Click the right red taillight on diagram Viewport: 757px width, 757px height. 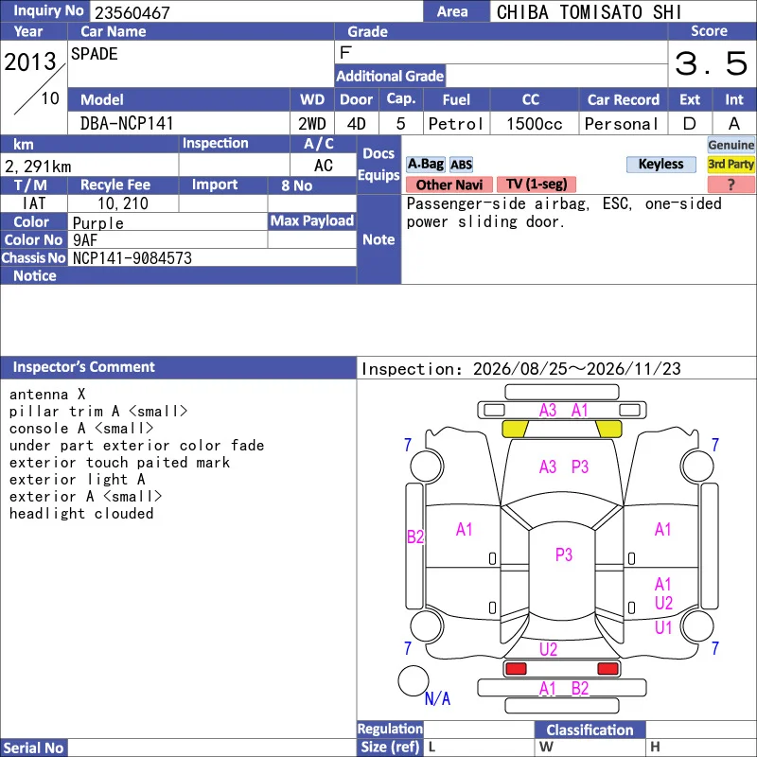(x=607, y=669)
